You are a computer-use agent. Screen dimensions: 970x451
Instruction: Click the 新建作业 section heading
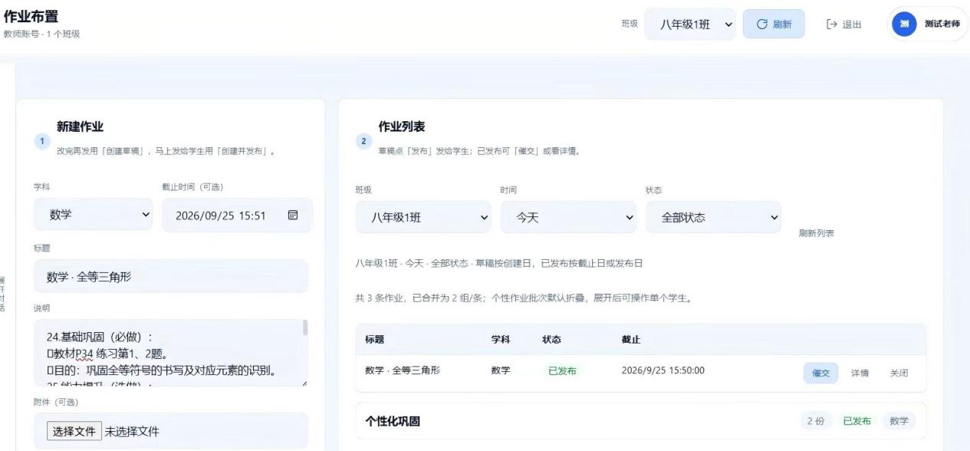pyautogui.click(x=80, y=127)
